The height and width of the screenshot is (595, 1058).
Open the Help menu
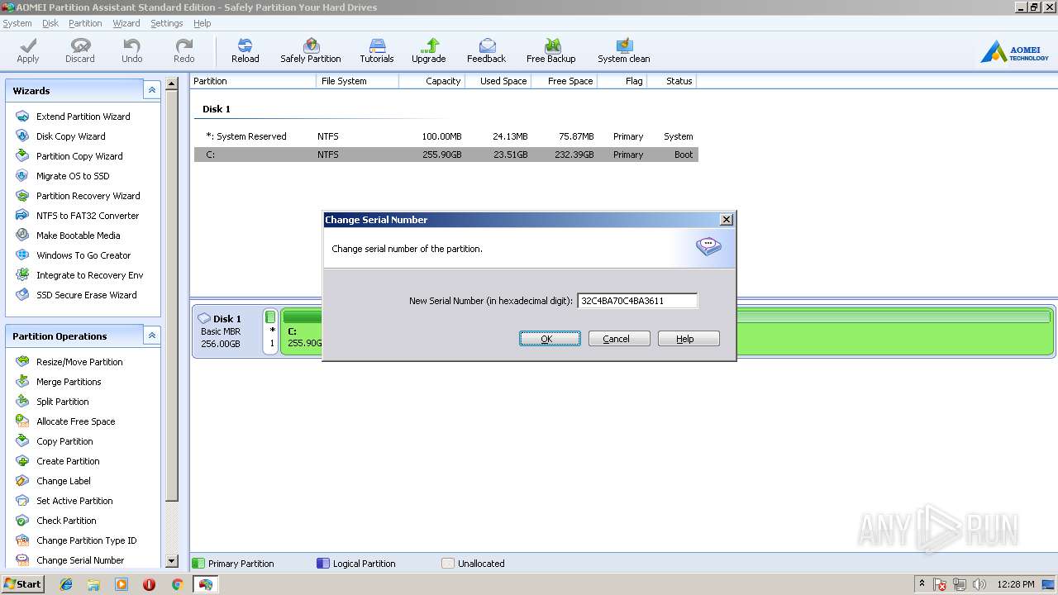click(x=203, y=23)
